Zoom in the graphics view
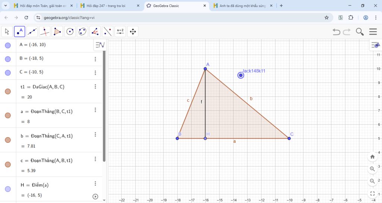The height and width of the screenshot is (203, 382). pos(372,169)
